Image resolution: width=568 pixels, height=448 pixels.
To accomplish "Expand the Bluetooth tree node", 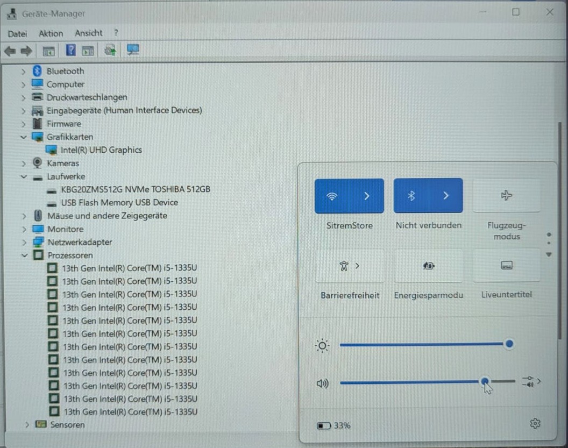I will [24, 72].
